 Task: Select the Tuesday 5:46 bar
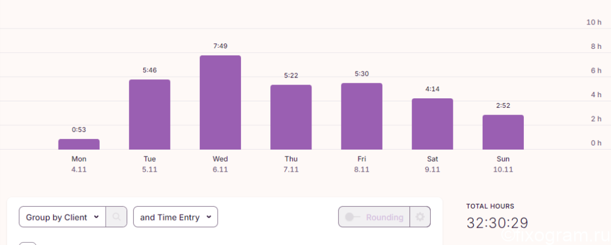coord(150,114)
